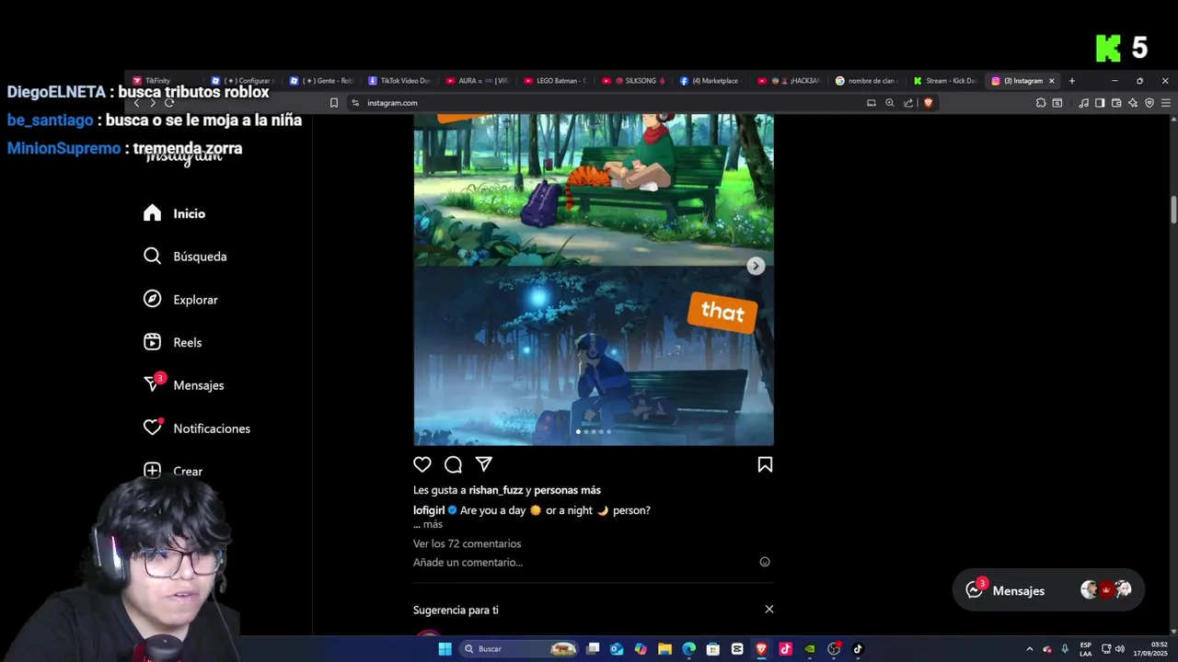Open Notificaciones in the sidebar

coord(196,428)
